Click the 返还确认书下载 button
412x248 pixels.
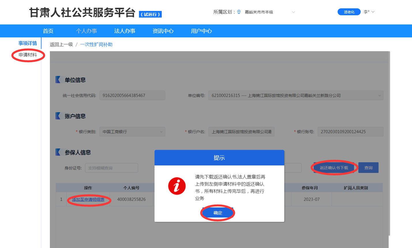tap(334, 168)
